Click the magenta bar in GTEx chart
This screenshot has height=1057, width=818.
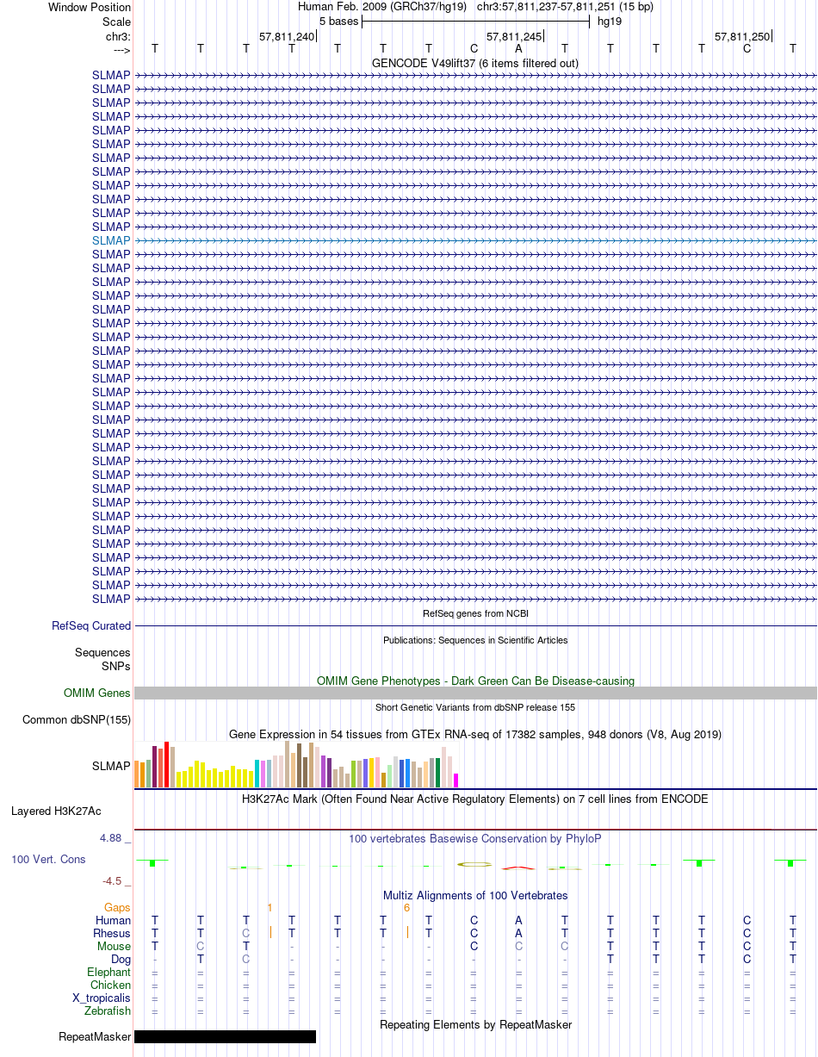click(x=456, y=780)
